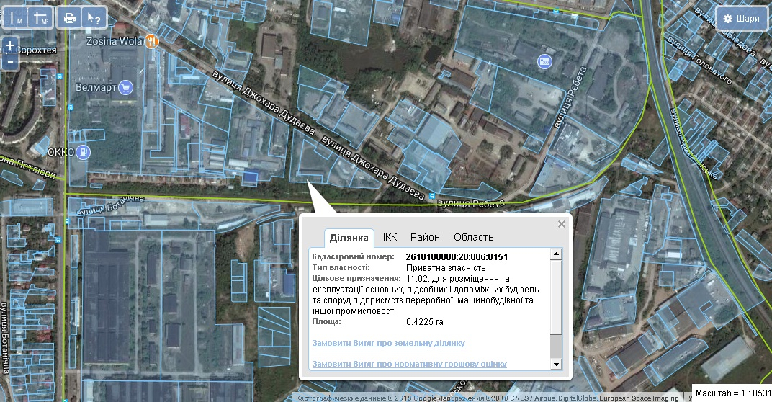This screenshot has height=402, width=772.
Task: Click the Приватна власність value
Action: (x=446, y=267)
